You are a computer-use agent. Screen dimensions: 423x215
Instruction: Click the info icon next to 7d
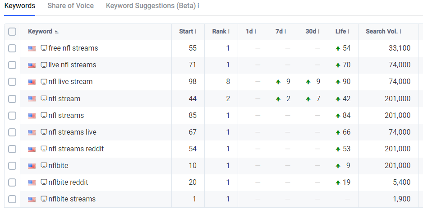point(285,31)
